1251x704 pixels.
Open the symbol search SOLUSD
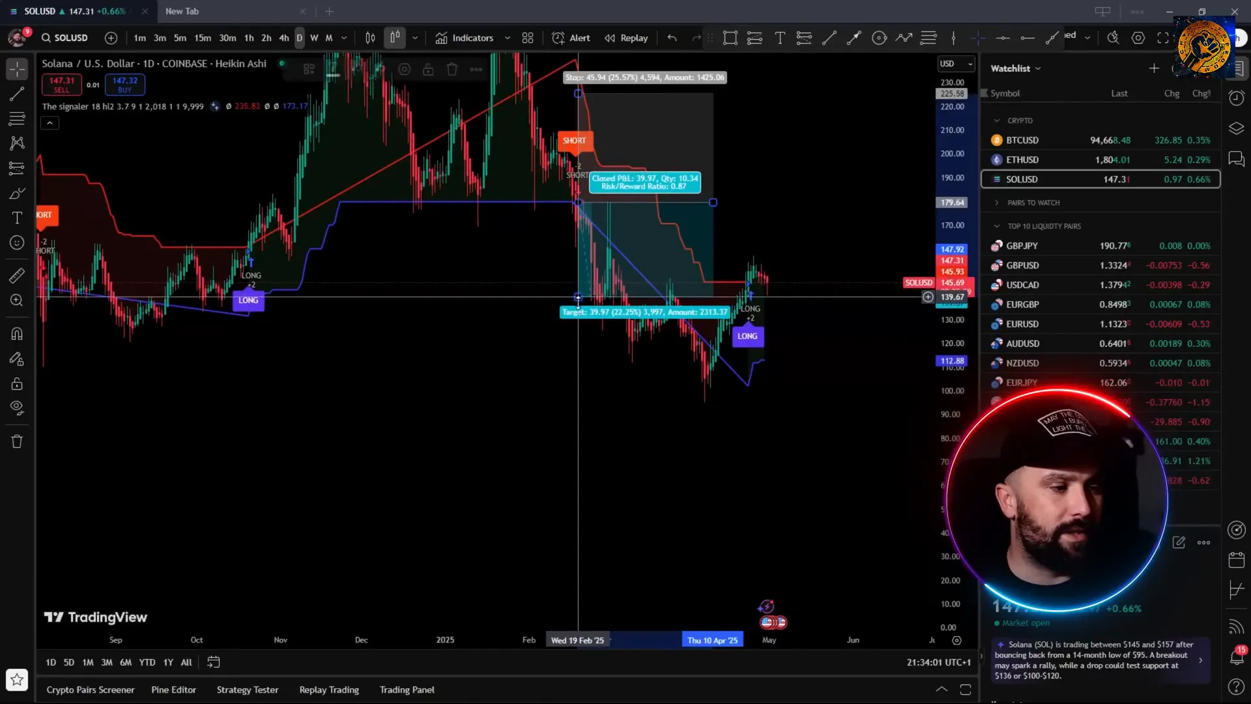coord(65,38)
